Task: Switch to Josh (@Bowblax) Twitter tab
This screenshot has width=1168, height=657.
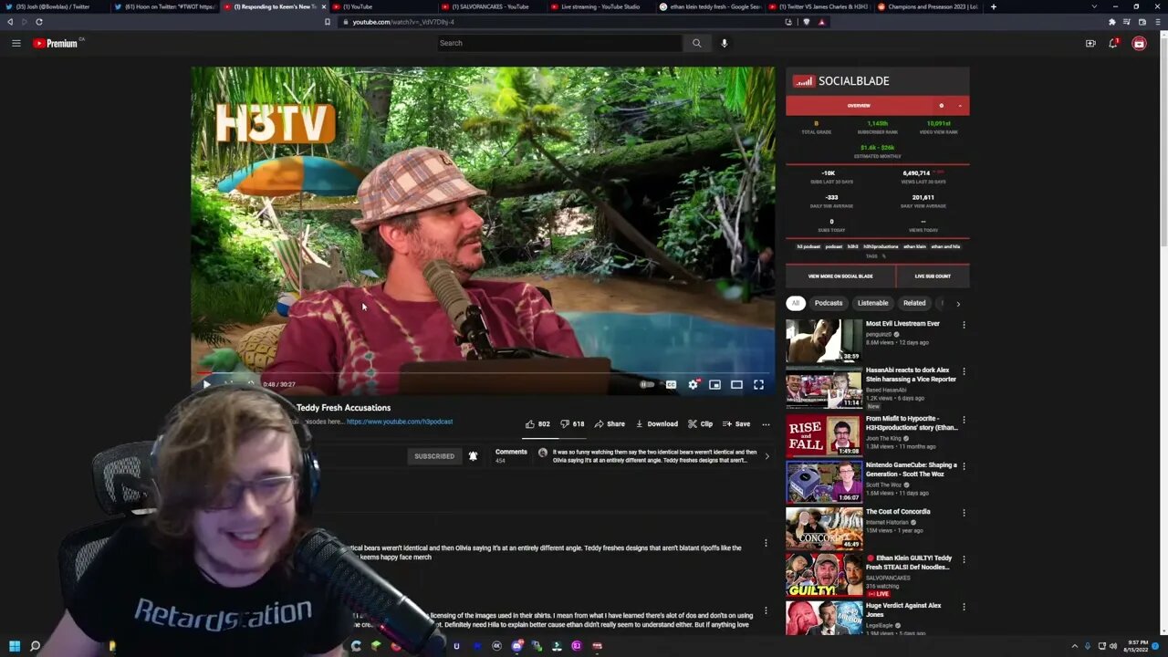Action: (53, 6)
